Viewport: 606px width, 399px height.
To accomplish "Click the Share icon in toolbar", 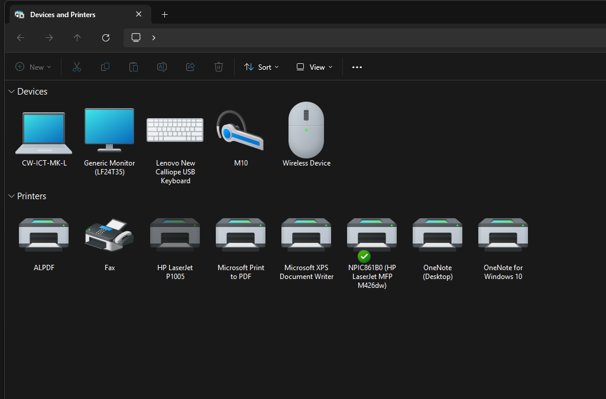I will [190, 67].
